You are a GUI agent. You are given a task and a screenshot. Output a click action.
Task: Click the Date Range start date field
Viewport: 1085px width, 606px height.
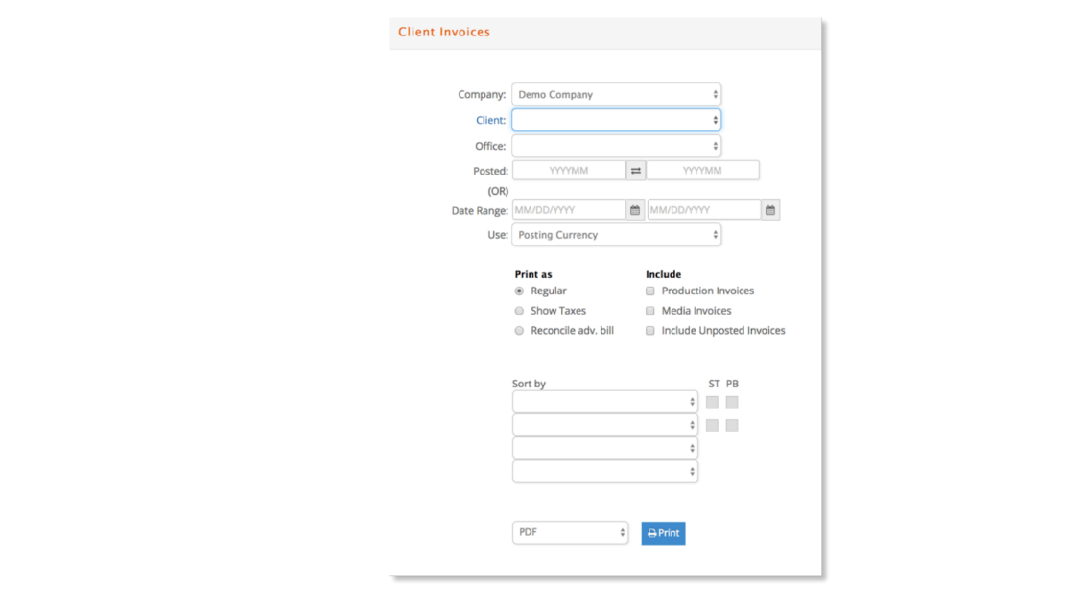[x=569, y=210]
